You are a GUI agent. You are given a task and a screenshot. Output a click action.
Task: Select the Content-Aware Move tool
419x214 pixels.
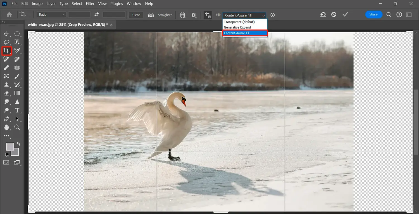pos(6,76)
